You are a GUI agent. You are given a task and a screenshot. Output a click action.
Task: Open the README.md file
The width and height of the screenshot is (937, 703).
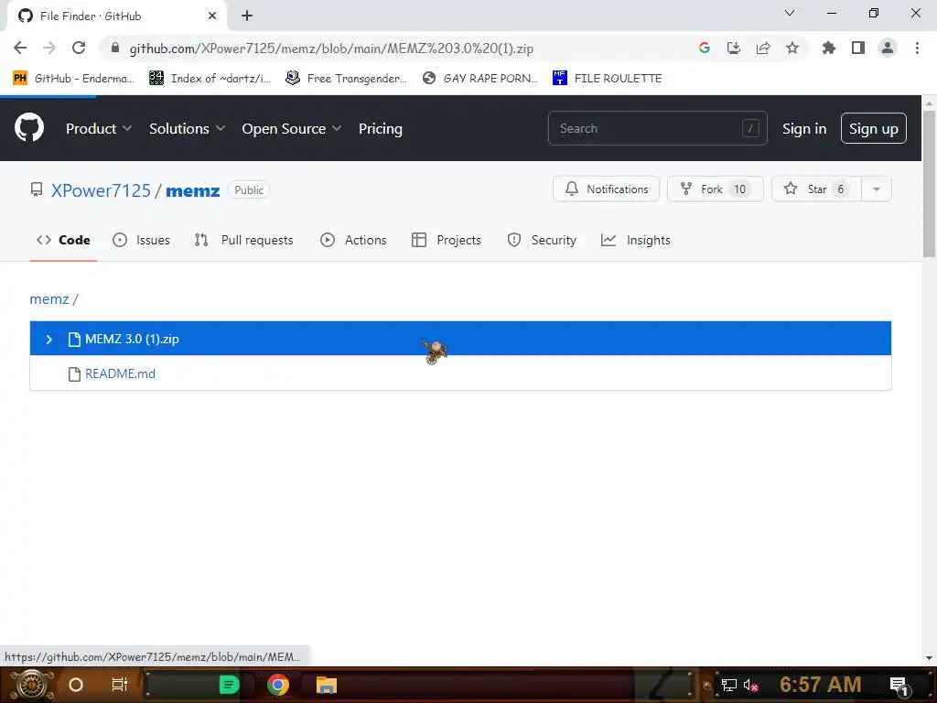(120, 373)
